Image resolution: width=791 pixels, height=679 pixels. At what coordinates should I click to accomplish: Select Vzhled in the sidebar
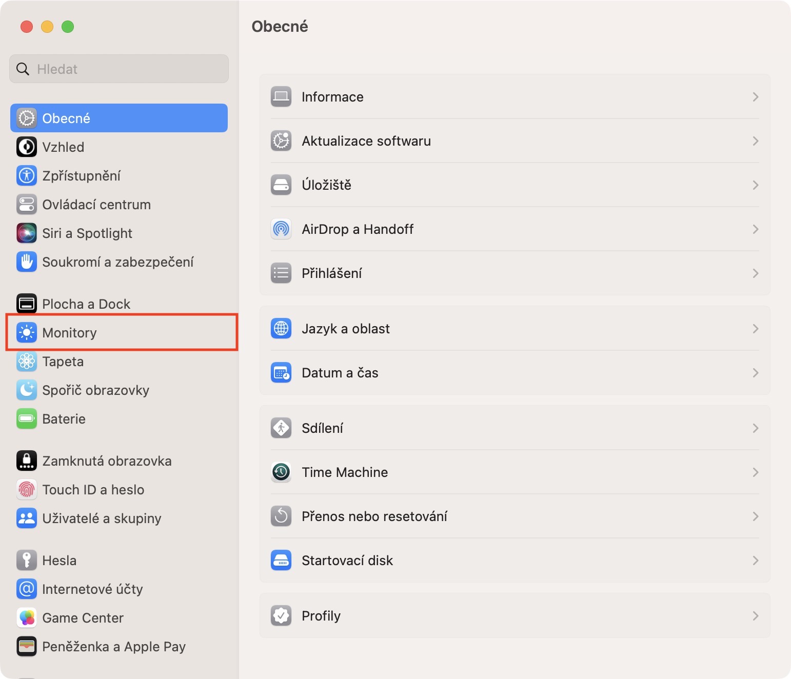pos(63,147)
